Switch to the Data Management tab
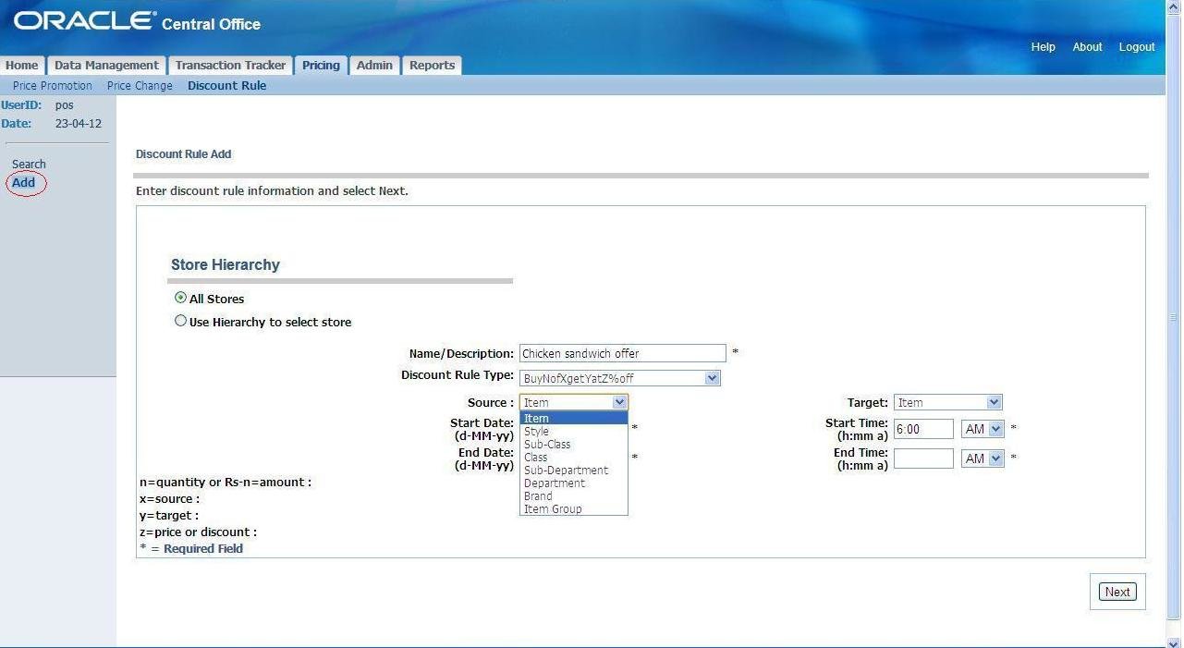This screenshot has height=648, width=1184. (106, 66)
